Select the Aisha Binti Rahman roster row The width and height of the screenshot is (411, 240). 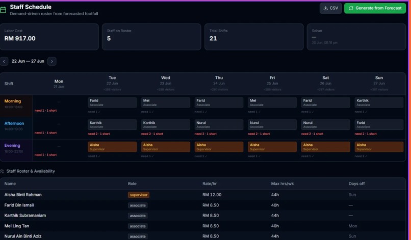[x=203, y=195]
